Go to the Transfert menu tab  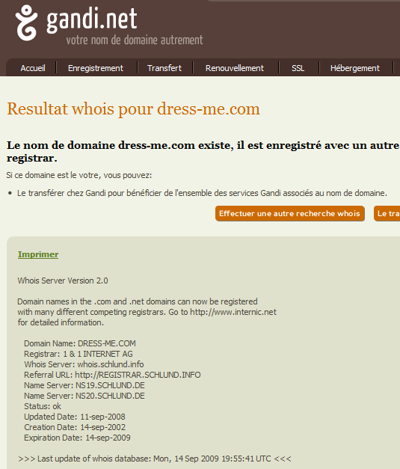(x=164, y=68)
